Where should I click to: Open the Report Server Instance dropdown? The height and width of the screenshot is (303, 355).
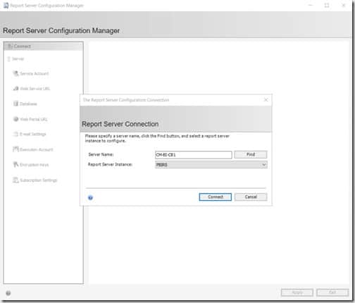211,165
